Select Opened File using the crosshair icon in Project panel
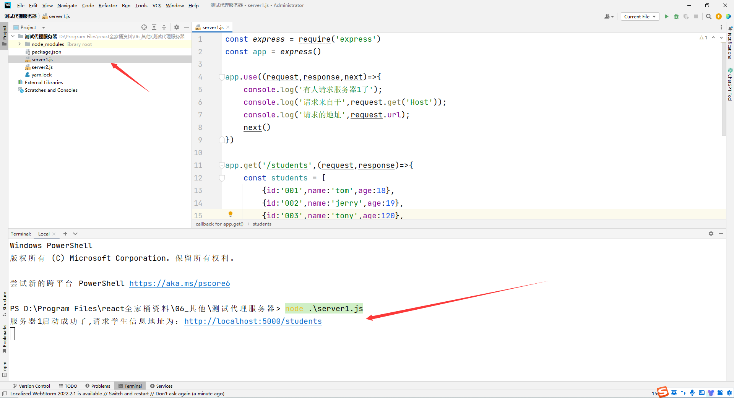 pyautogui.click(x=144, y=27)
